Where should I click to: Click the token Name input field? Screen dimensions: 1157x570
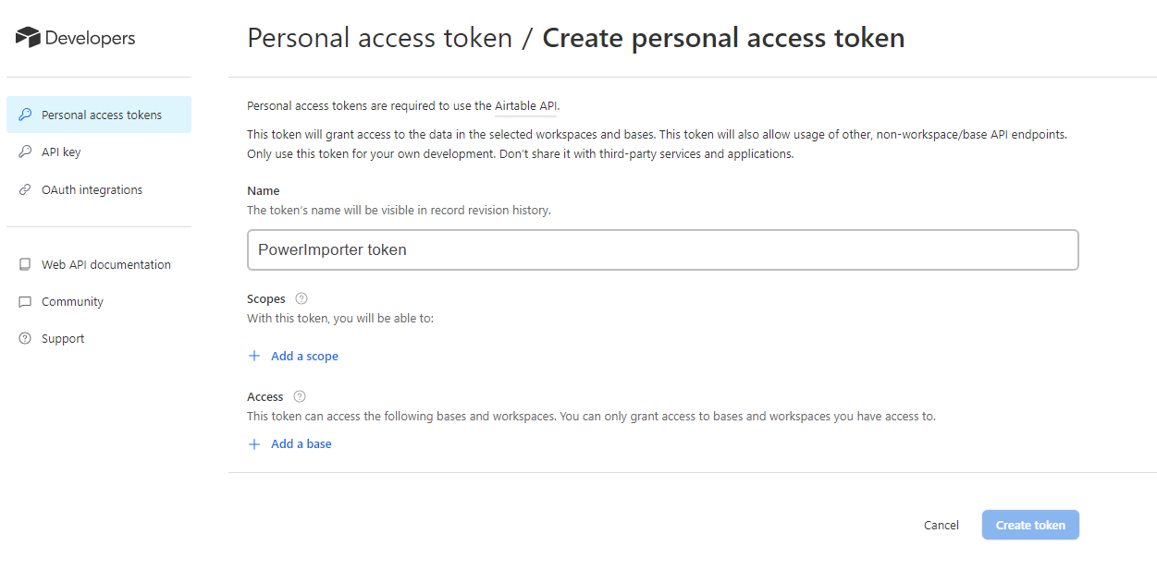click(x=662, y=249)
